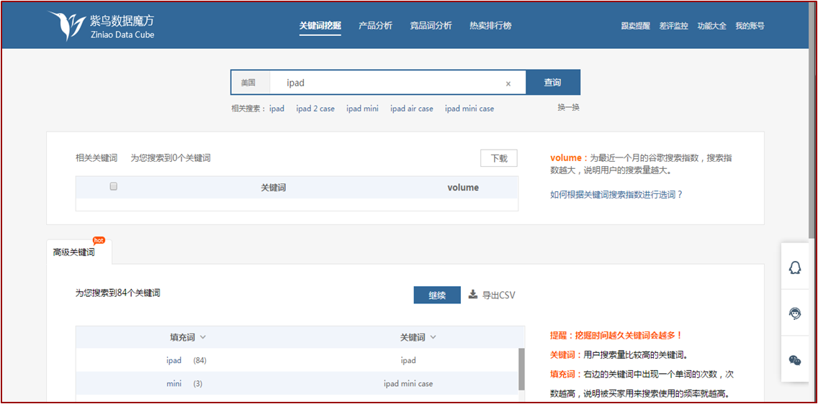Switch to the 高级关键词 tab

[73, 252]
